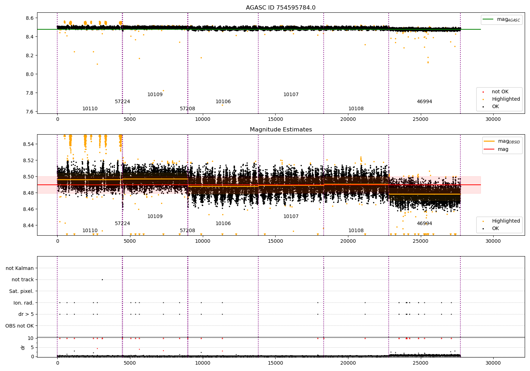Click OBSID label 57224 in Magnitude Estimates plot

click(x=122, y=223)
